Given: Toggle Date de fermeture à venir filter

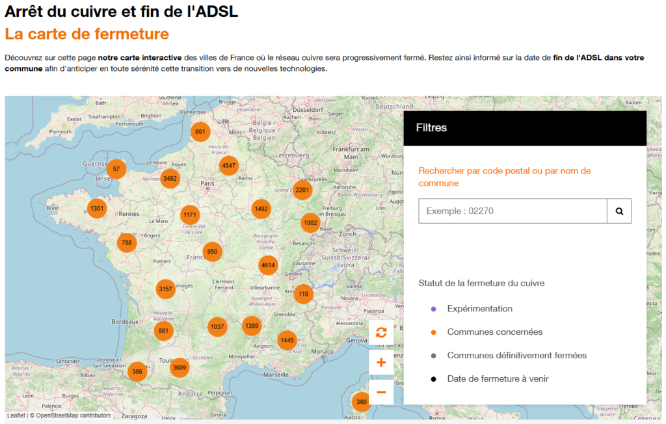Looking at the screenshot, I should pos(498,378).
